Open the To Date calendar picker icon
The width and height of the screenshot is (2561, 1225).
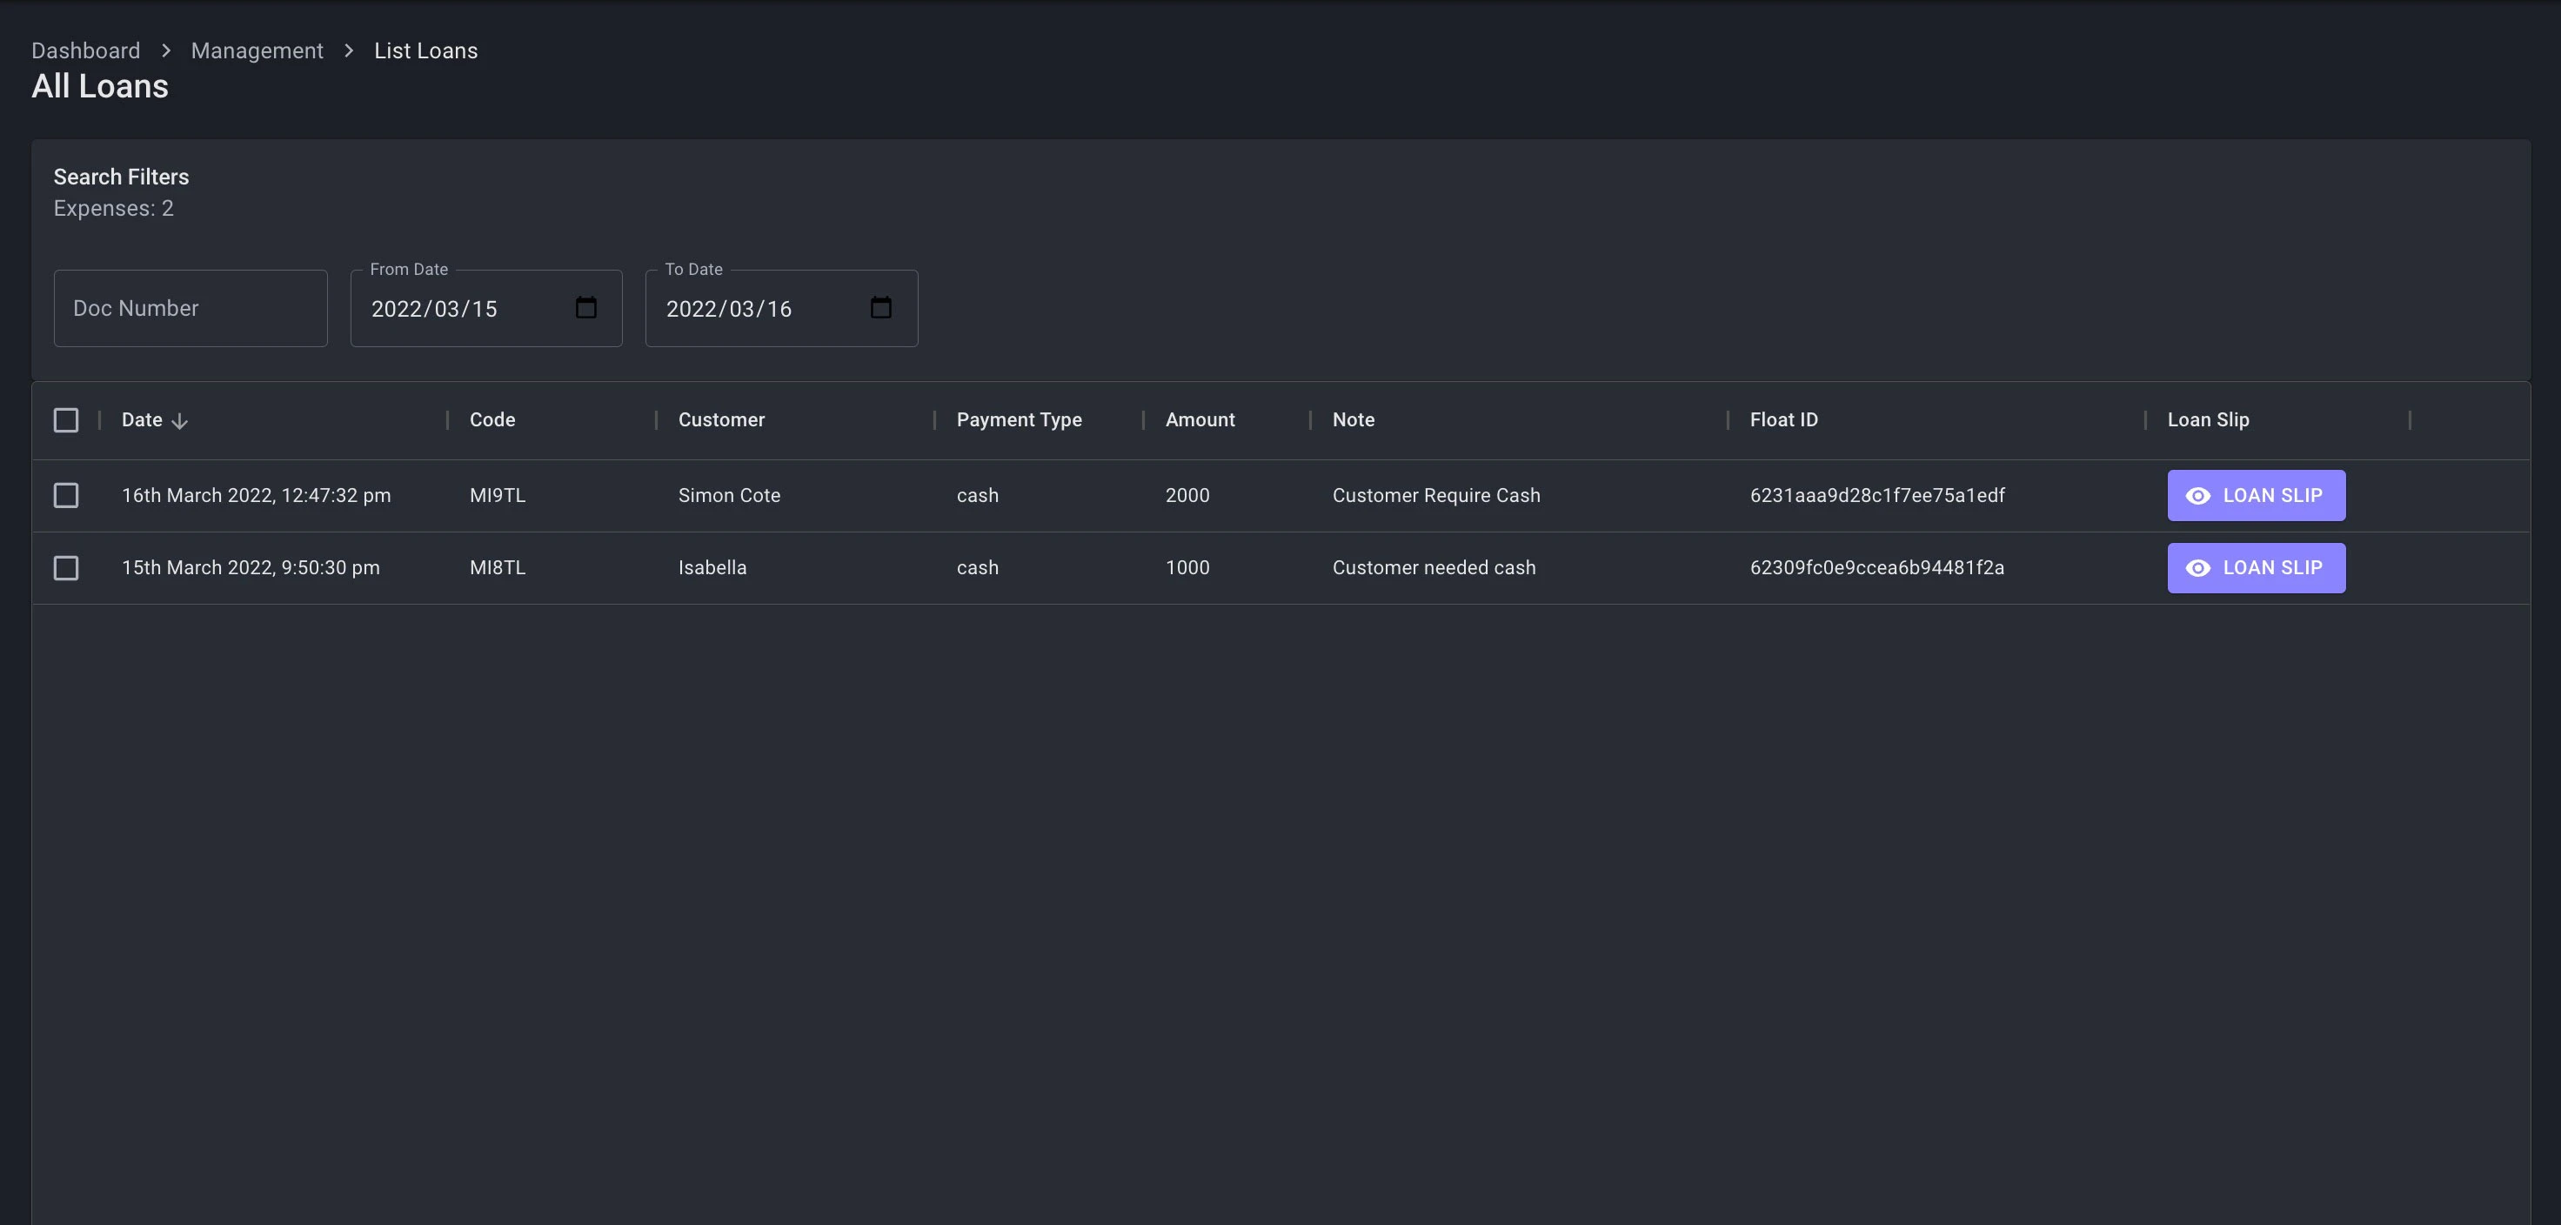[x=879, y=307]
